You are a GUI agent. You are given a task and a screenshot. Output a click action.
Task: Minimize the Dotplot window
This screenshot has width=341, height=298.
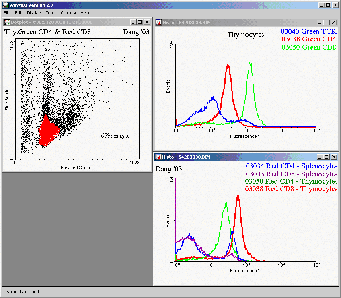click(x=132, y=22)
